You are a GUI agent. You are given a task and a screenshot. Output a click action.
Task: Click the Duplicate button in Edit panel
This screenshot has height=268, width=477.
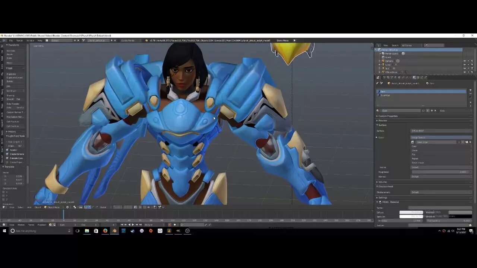point(15,74)
